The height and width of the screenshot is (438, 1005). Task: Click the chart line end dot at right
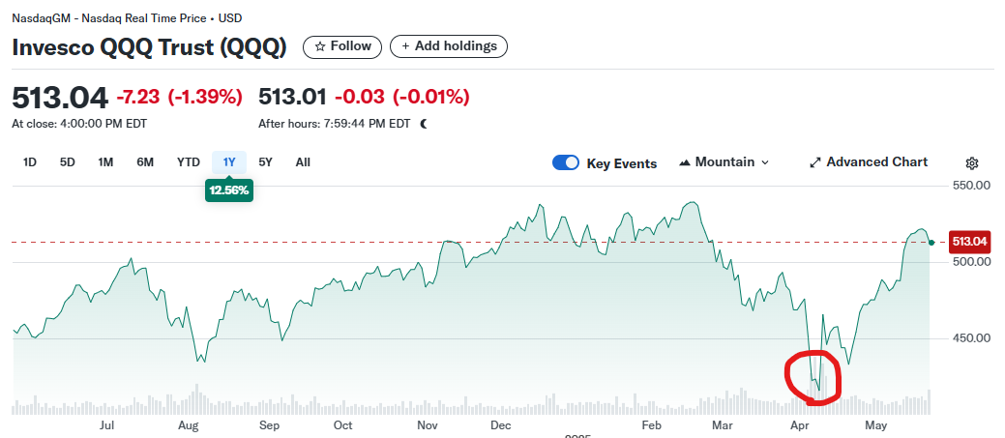click(x=931, y=243)
